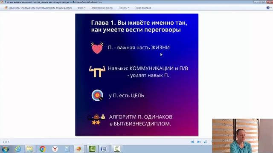
Task: Switch to the Windows Live Photo Gallery taskbar button
Action: pyautogui.click(x=79, y=149)
